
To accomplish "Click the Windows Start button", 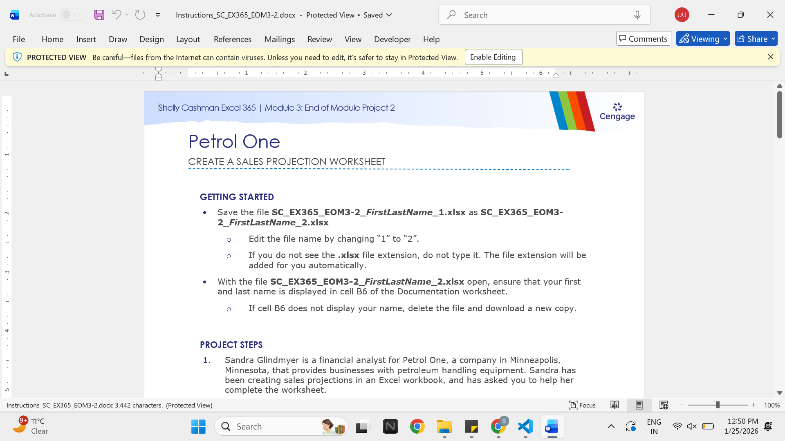I will click(198, 427).
